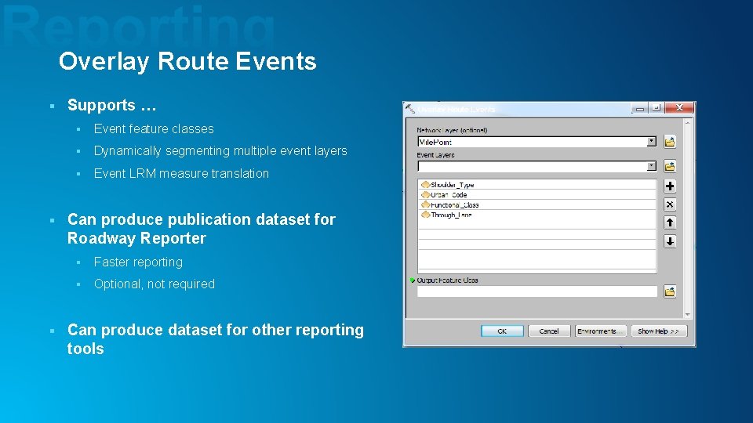Open the Event Layers dropdown arrow
Viewport: 753px width, 423px height.
tap(651, 166)
